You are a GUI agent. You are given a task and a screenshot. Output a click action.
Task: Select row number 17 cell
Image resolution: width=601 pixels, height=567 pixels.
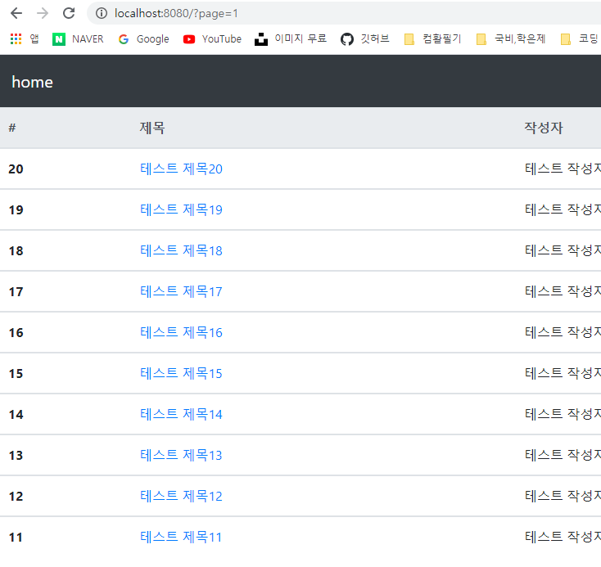coord(16,292)
